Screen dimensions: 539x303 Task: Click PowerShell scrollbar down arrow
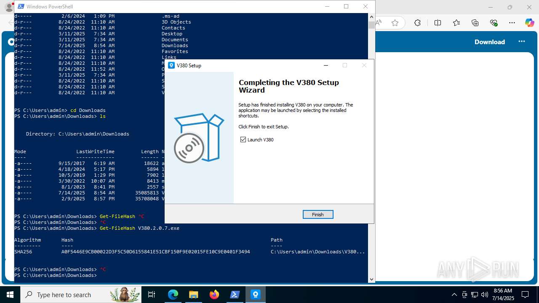(371, 279)
